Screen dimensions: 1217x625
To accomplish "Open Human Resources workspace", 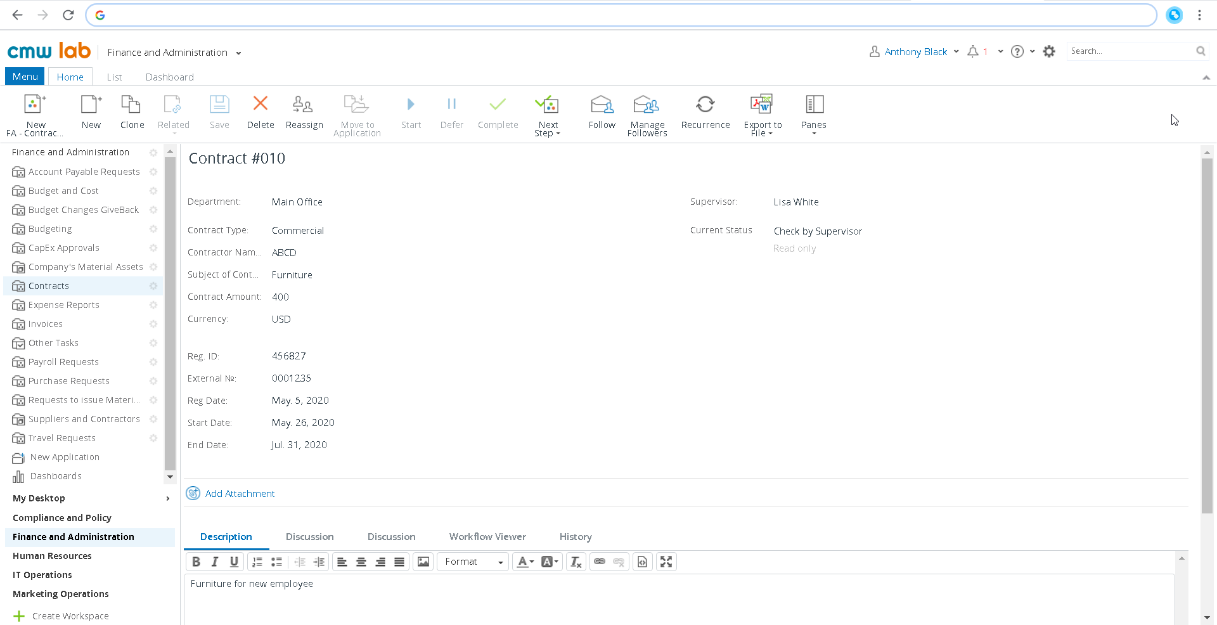I will click(x=52, y=556).
